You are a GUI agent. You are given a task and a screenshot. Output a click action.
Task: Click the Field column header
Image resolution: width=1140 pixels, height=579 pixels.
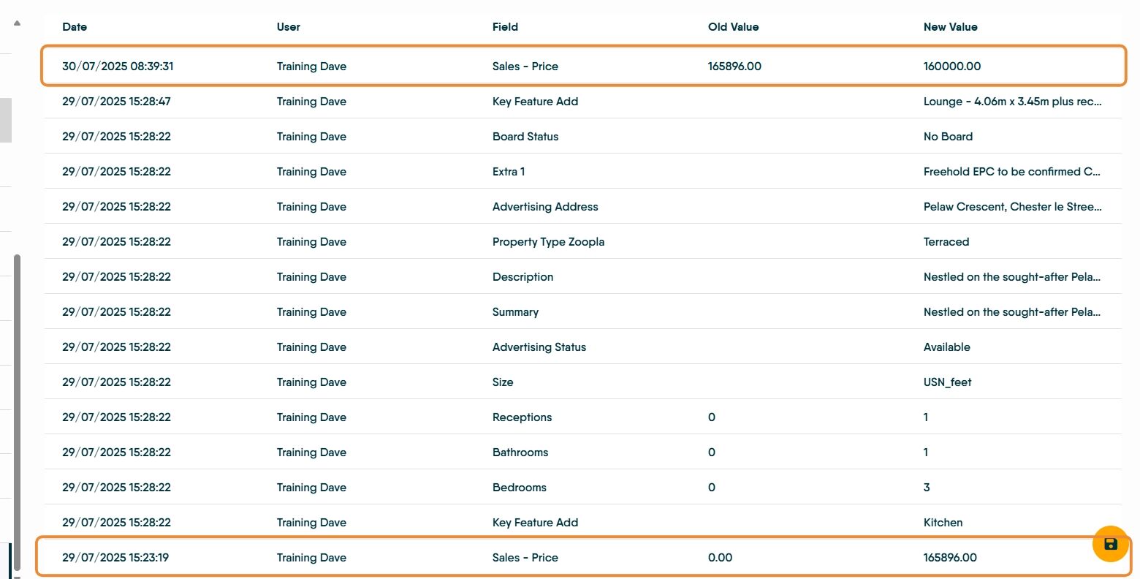click(505, 27)
